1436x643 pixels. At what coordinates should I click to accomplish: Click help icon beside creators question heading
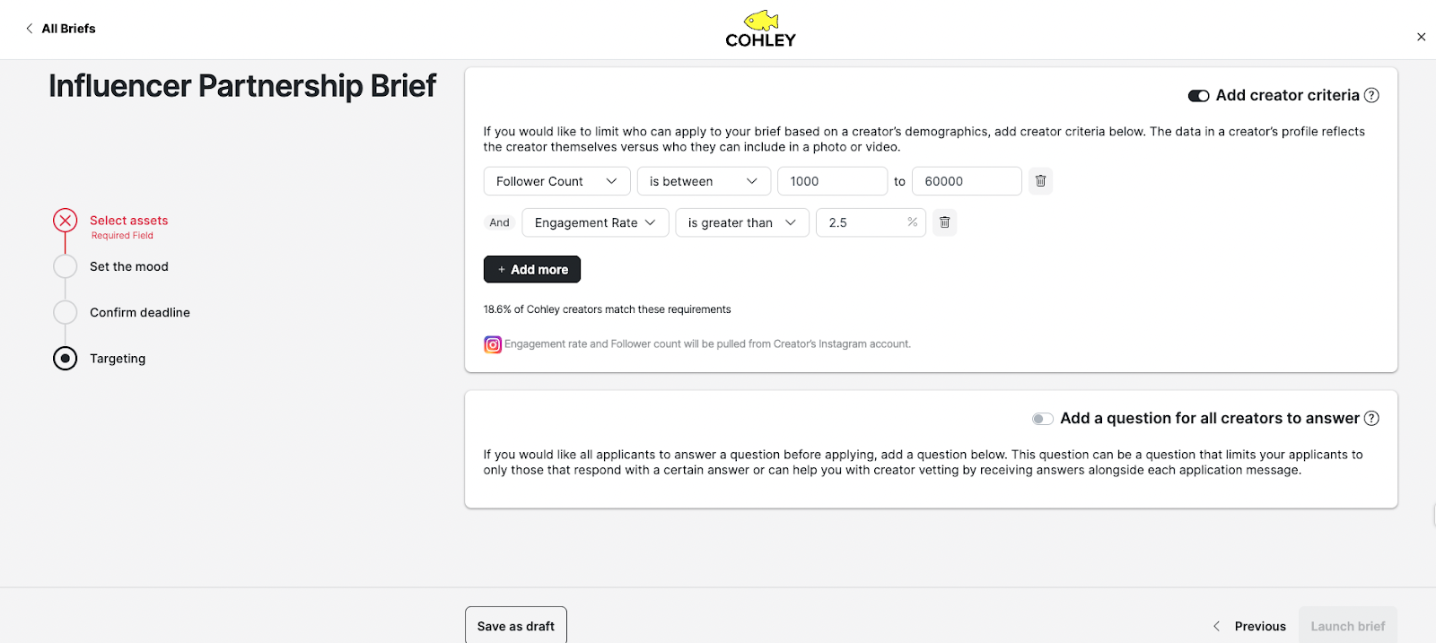[x=1371, y=419]
